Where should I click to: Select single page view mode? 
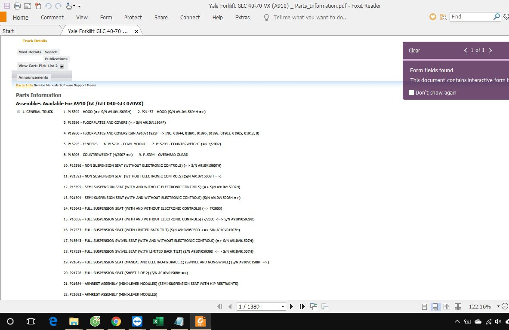(424, 307)
